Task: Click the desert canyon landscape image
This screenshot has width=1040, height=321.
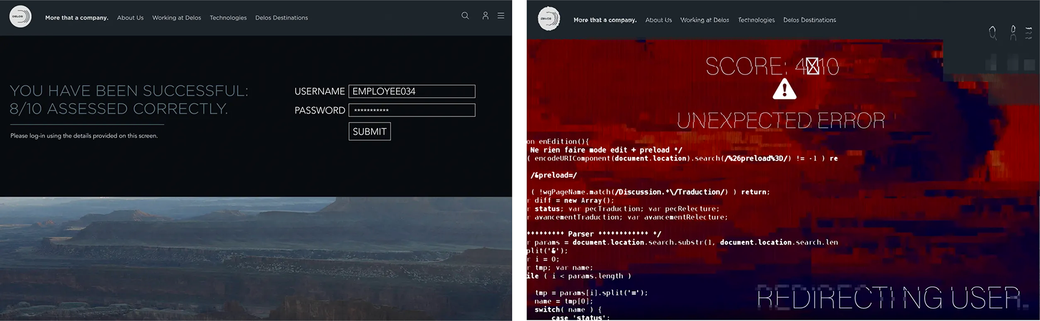Action: click(256, 259)
